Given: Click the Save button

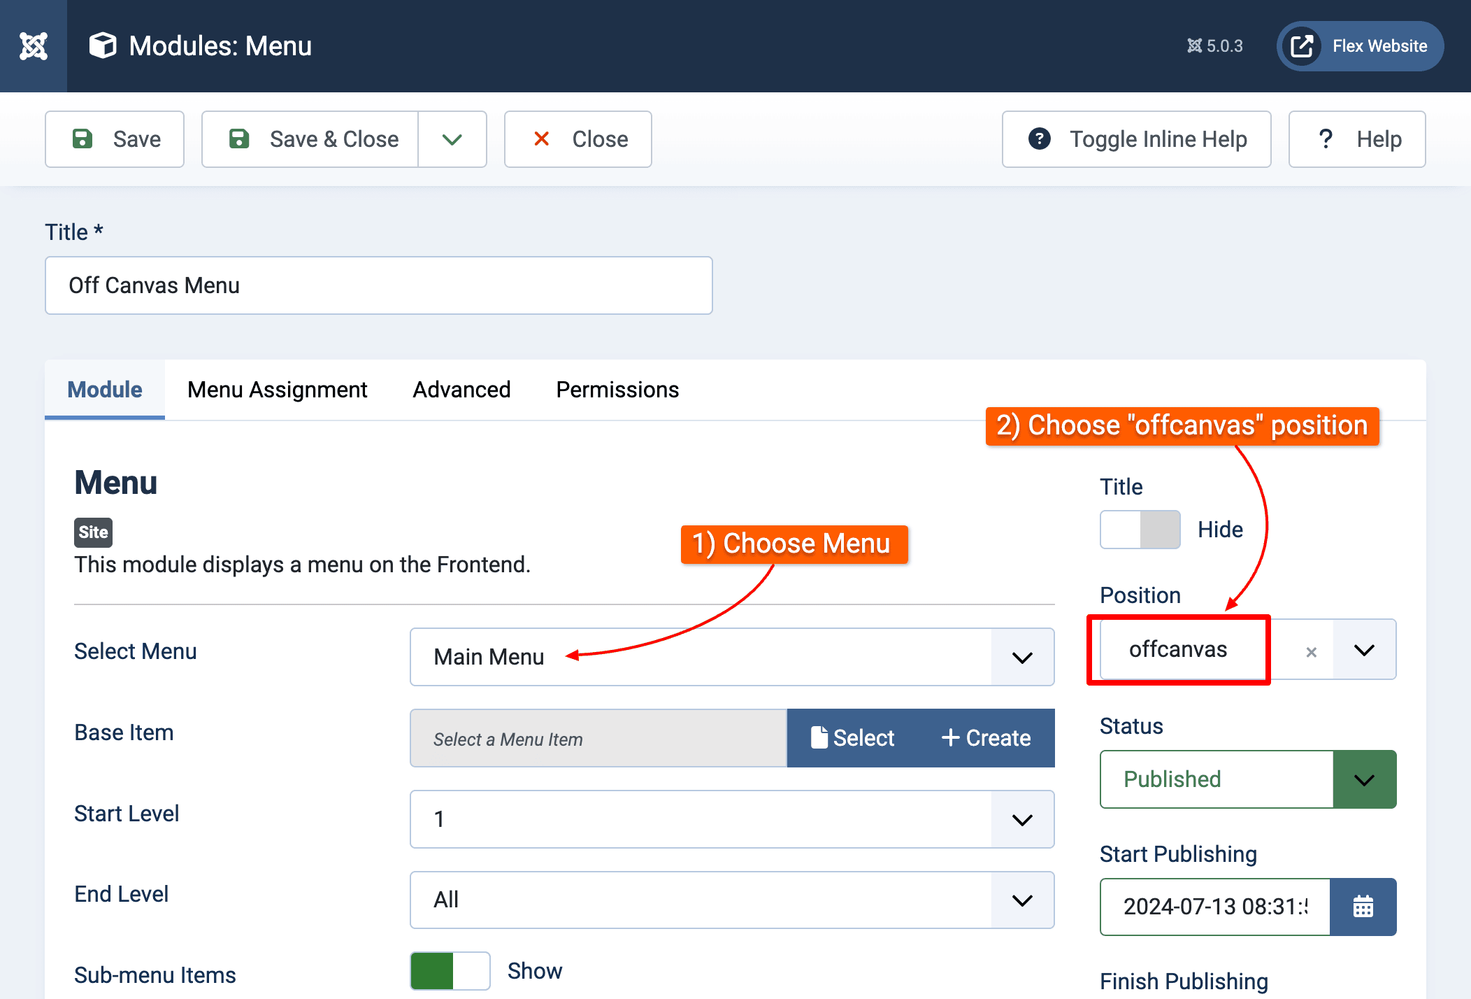Looking at the screenshot, I should tap(115, 139).
